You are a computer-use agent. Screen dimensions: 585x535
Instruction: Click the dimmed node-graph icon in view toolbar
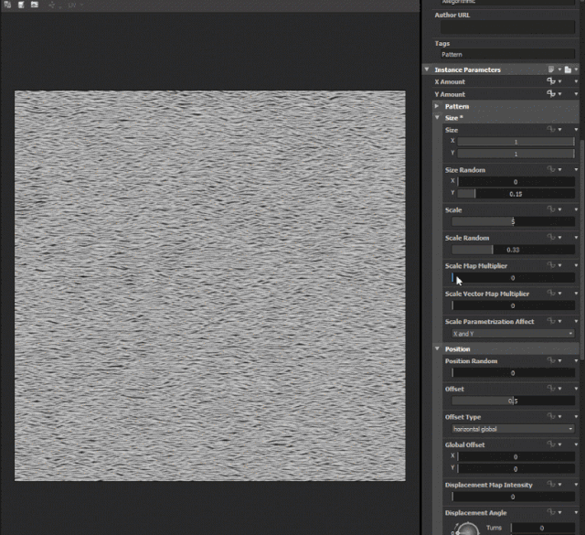(52, 5)
